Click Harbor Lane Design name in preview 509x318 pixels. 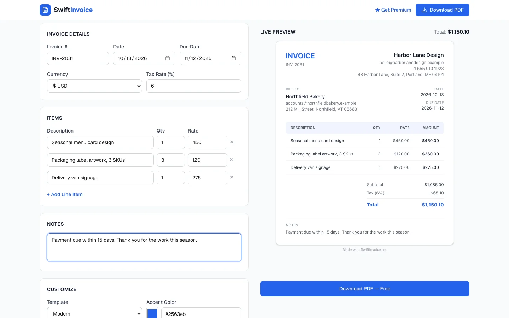pyautogui.click(x=419, y=55)
